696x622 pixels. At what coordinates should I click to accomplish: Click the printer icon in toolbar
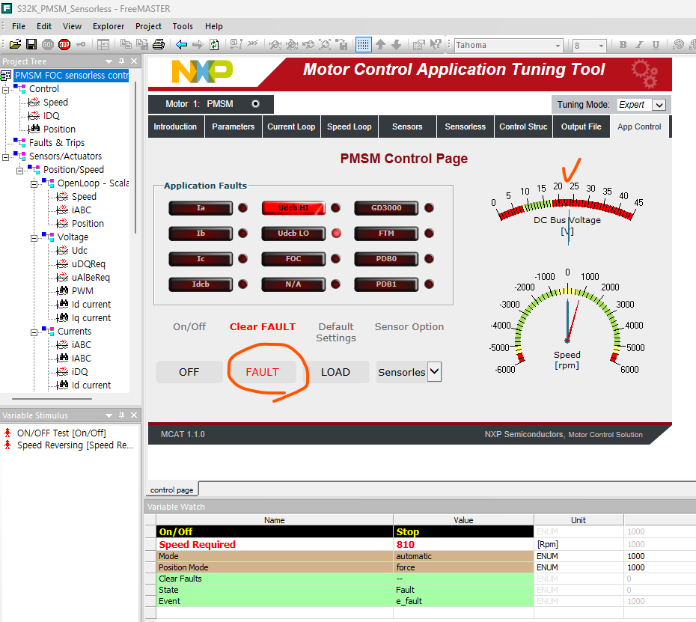[159, 44]
